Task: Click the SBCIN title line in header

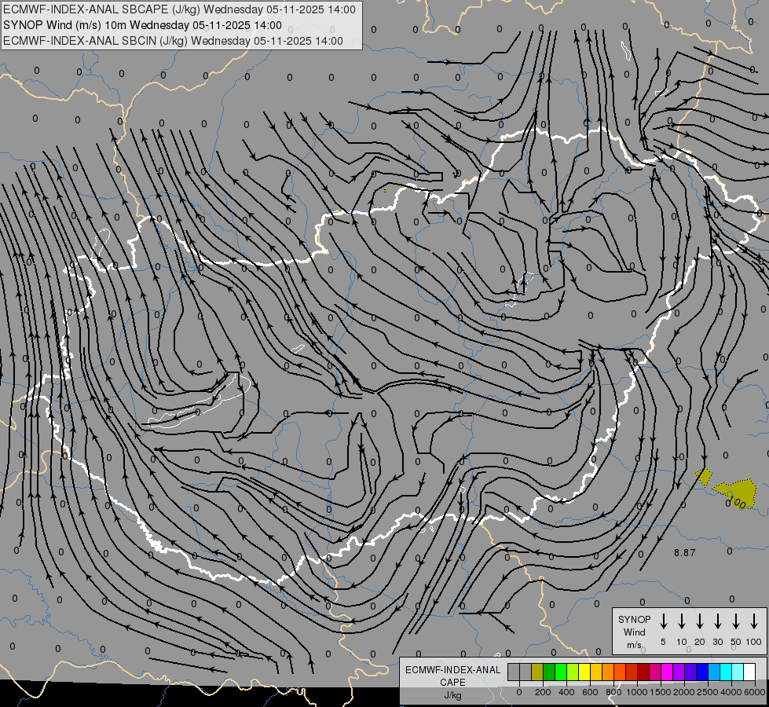Action: [173, 41]
